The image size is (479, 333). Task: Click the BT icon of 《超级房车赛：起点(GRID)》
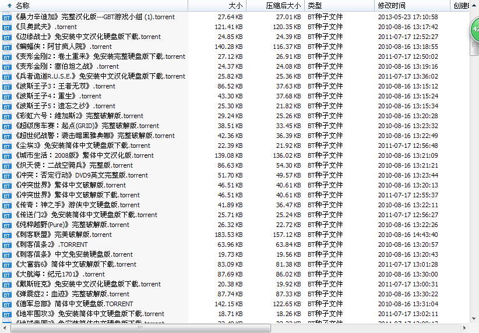click(x=7, y=126)
